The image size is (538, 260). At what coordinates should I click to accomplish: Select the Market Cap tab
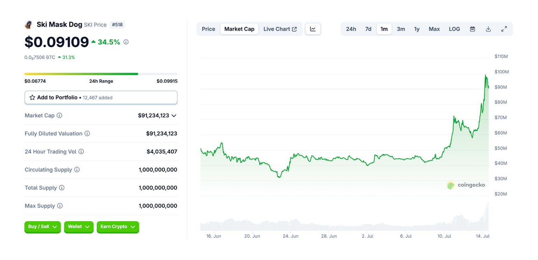tap(239, 29)
